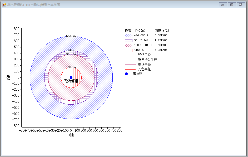Click the 800 tick label on the Y axis
This screenshot has width=248, height=157.
[x=16, y=29]
